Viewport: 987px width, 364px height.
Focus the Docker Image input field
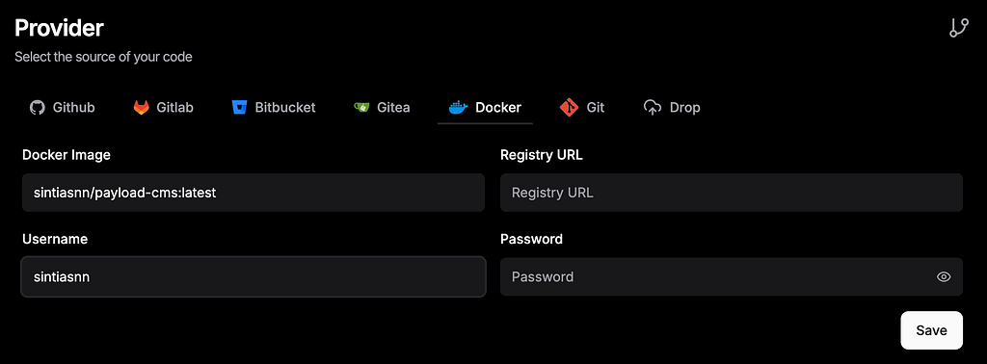coord(253,193)
